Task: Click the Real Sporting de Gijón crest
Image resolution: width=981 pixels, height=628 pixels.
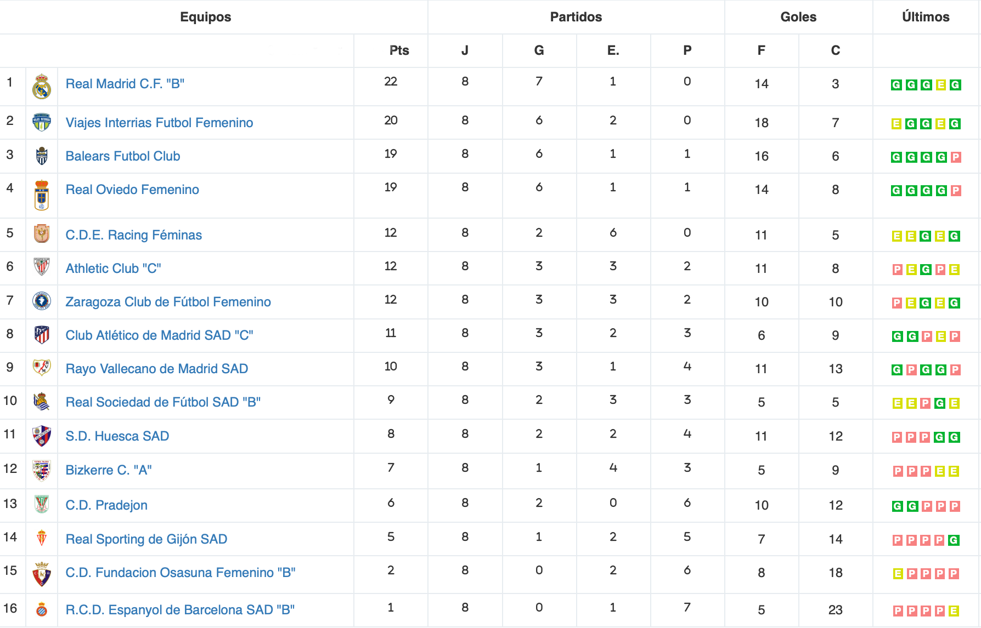Action: (42, 538)
